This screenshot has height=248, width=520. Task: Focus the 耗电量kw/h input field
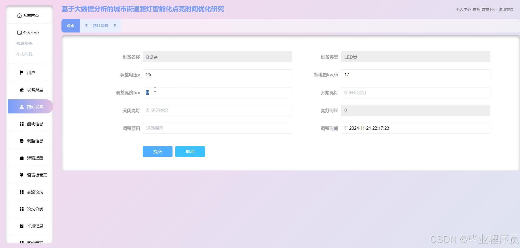[x=415, y=75]
